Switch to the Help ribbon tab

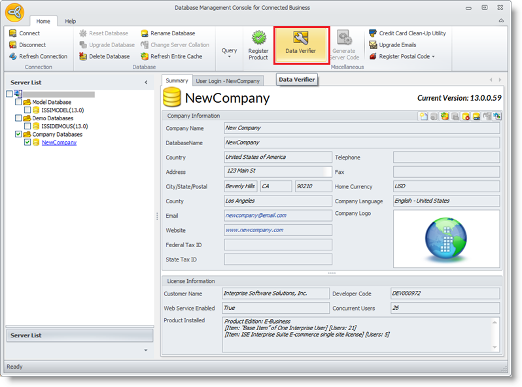(x=70, y=22)
